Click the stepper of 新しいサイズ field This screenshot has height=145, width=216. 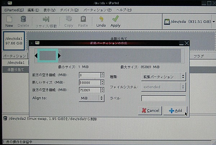point(102,82)
